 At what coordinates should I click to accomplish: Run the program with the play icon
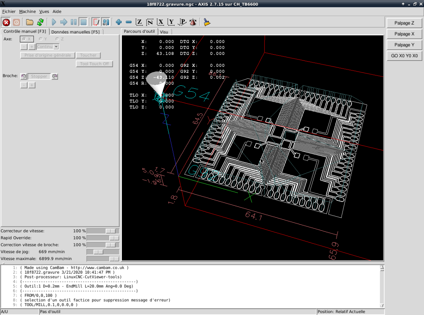pyautogui.click(x=54, y=22)
